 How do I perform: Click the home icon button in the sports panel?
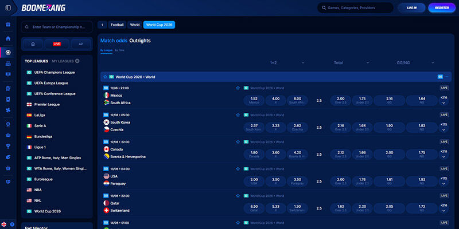pos(33,44)
